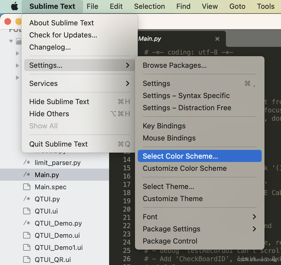The image size is (281, 265).
Task: Click line number 26 in the gutter
Action: 127,259
